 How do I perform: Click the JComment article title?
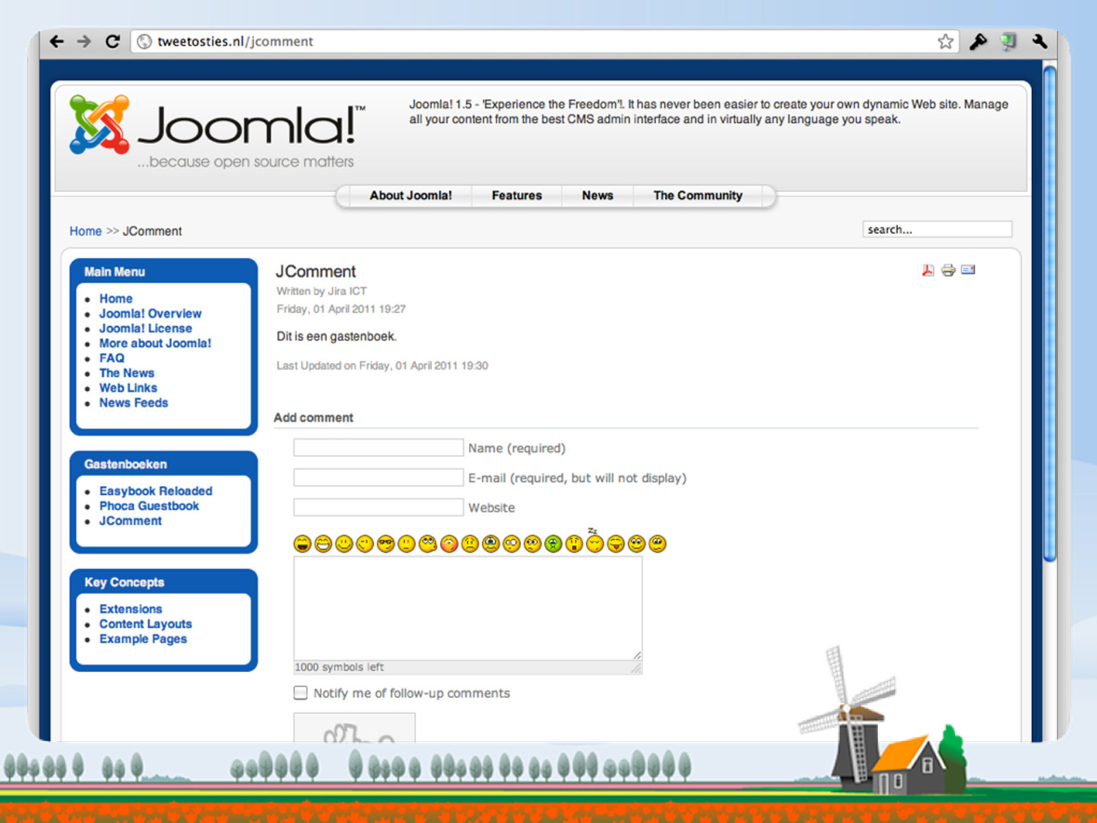[316, 272]
